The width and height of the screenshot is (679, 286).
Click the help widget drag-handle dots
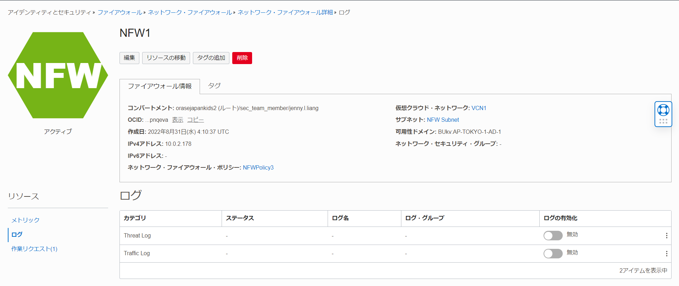663,121
